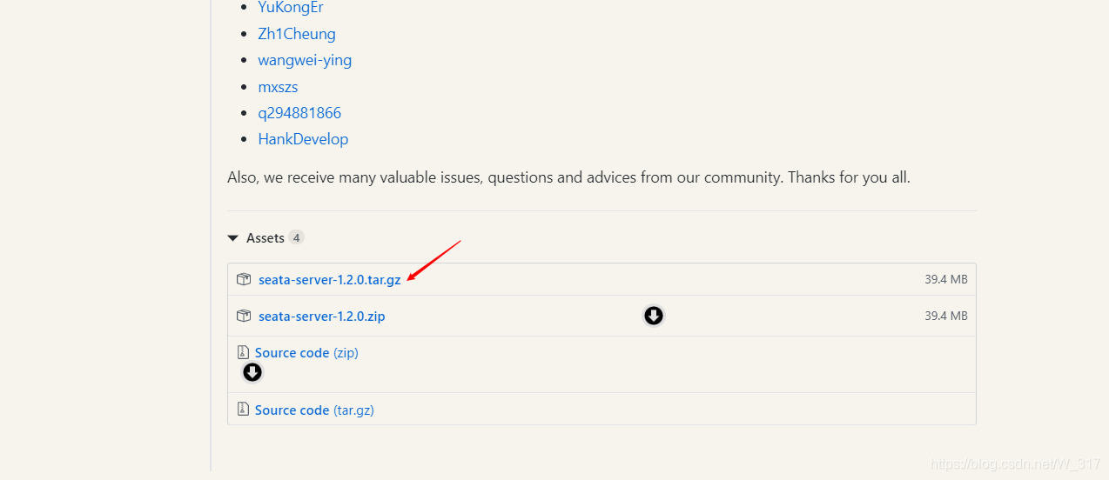
Task: Click download arrow icon in seata-server-1.2.0.zip row
Action: pyautogui.click(x=654, y=316)
